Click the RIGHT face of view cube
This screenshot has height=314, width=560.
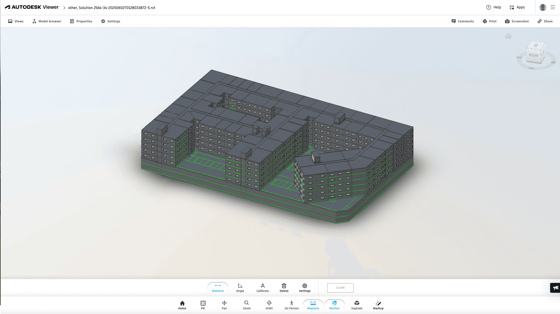(533, 55)
